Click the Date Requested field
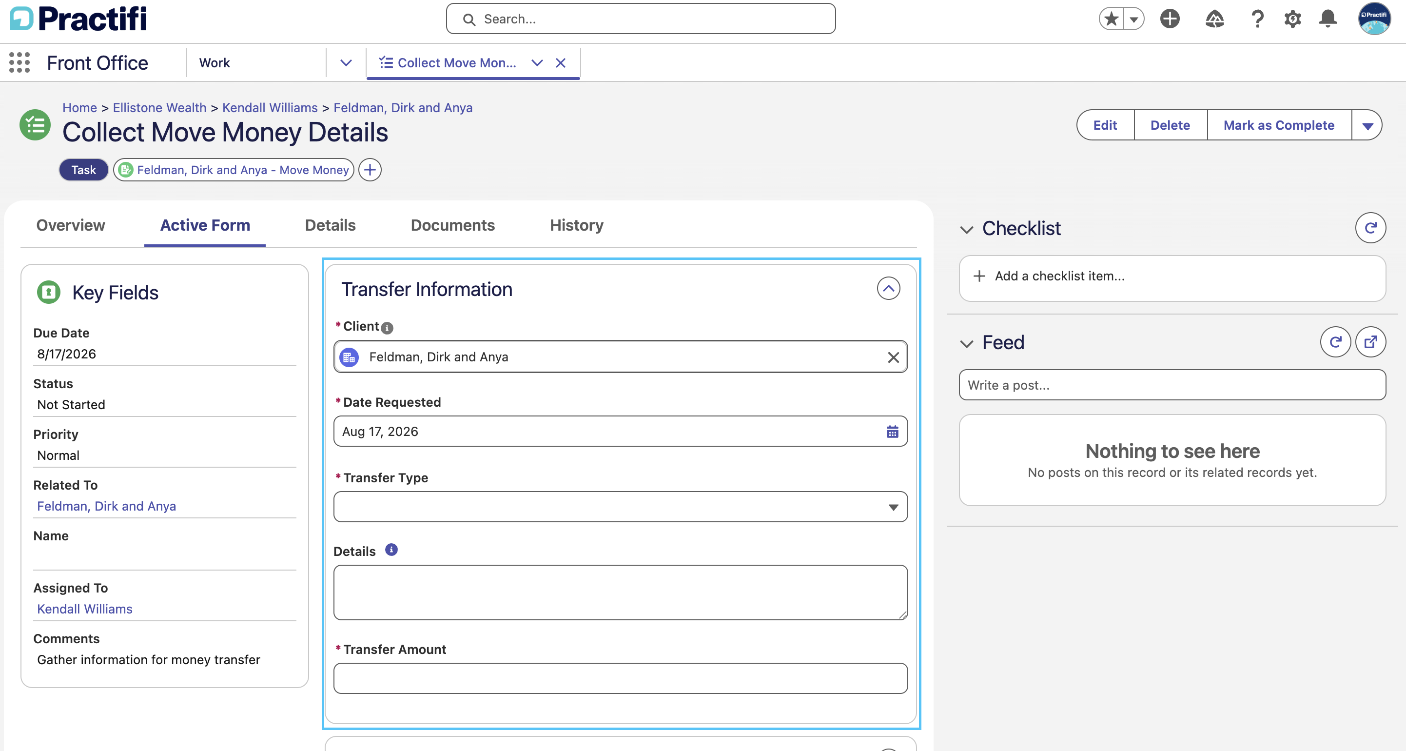 click(x=621, y=431)
